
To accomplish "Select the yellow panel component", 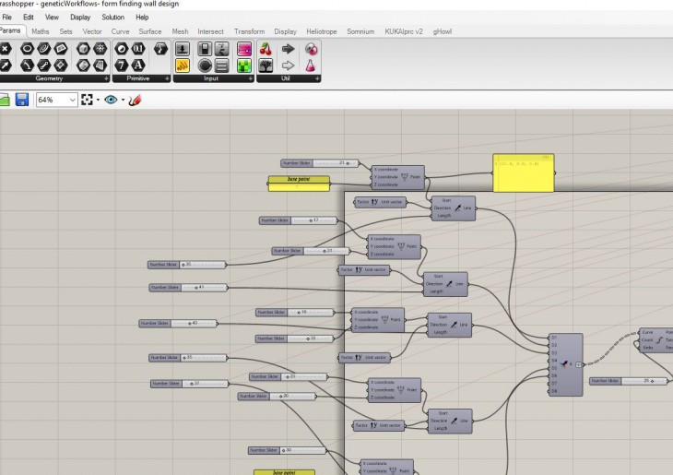I will coord(524,172).
